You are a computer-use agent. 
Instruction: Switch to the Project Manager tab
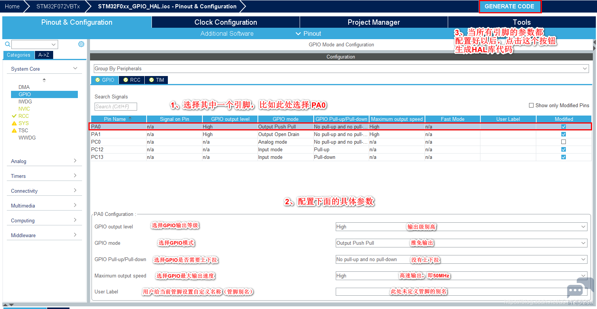[x=374, y=22]
